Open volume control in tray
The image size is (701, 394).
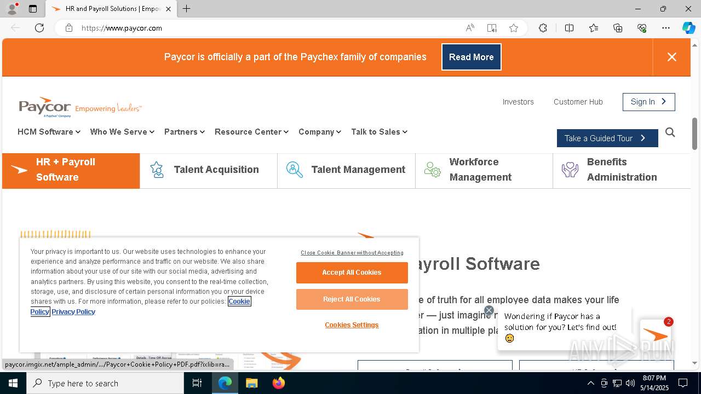pos(630,383)
